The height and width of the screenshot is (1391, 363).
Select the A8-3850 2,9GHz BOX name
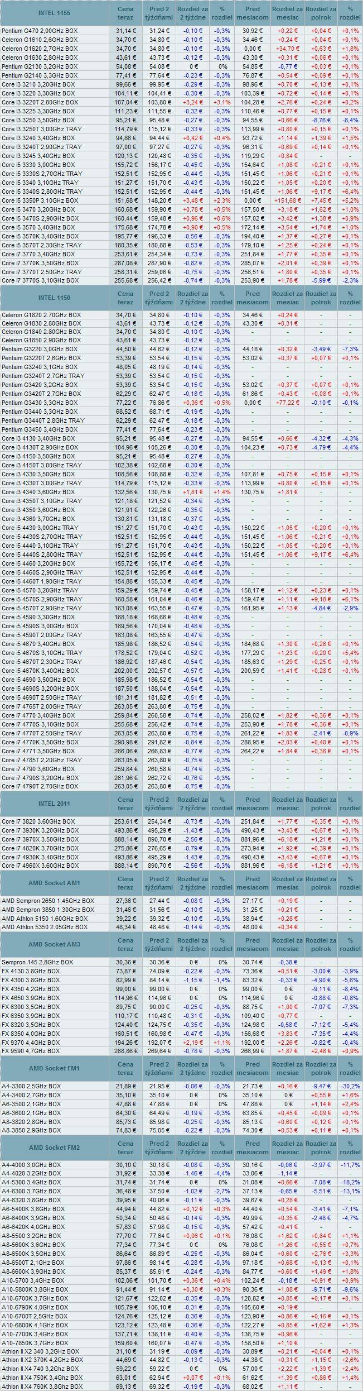pos(31,1130)
